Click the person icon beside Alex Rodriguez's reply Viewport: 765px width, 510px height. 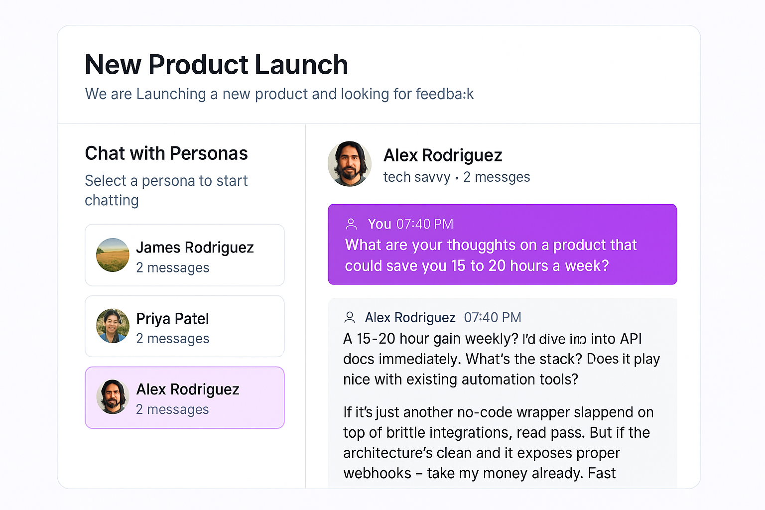[350, 317]
